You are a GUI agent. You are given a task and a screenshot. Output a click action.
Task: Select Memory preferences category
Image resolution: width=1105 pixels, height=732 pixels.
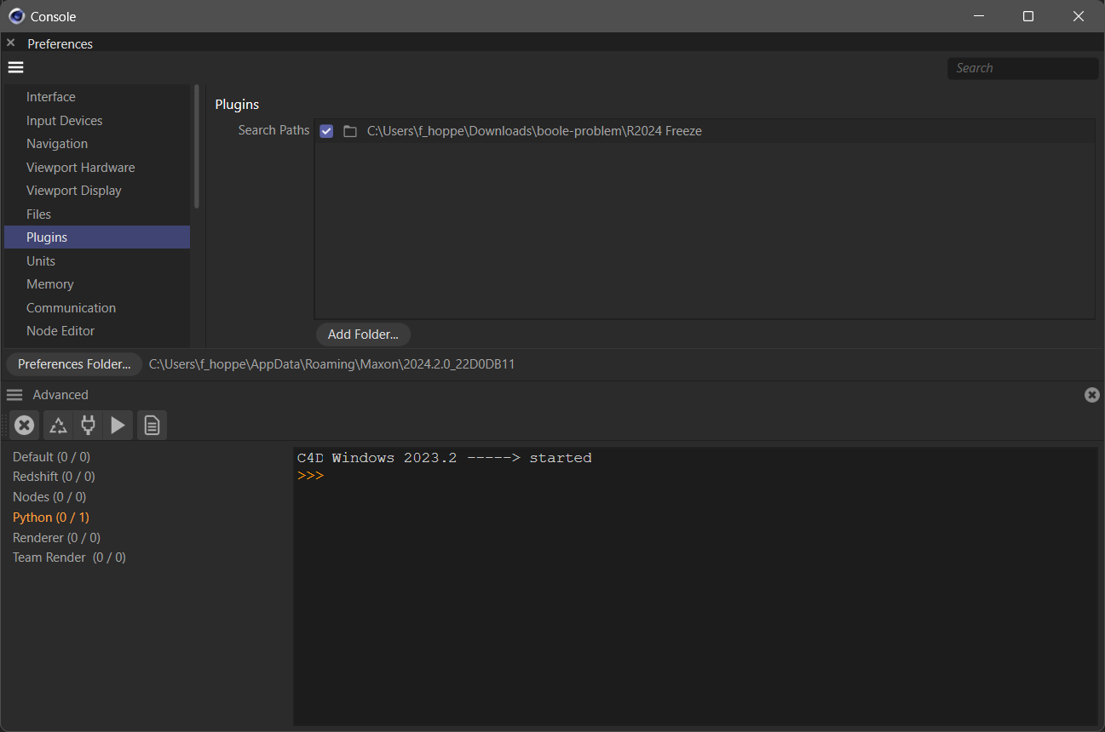point(97,284)
